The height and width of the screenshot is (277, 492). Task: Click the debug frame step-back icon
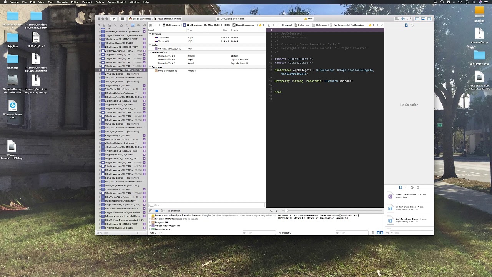[271, 210]
